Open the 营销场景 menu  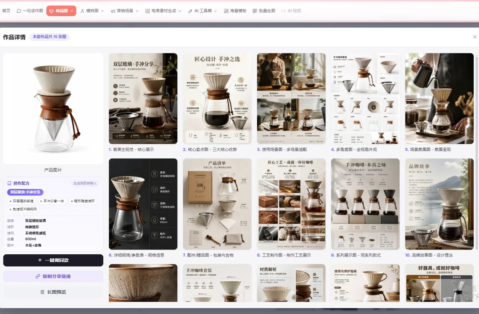(125, 11)
